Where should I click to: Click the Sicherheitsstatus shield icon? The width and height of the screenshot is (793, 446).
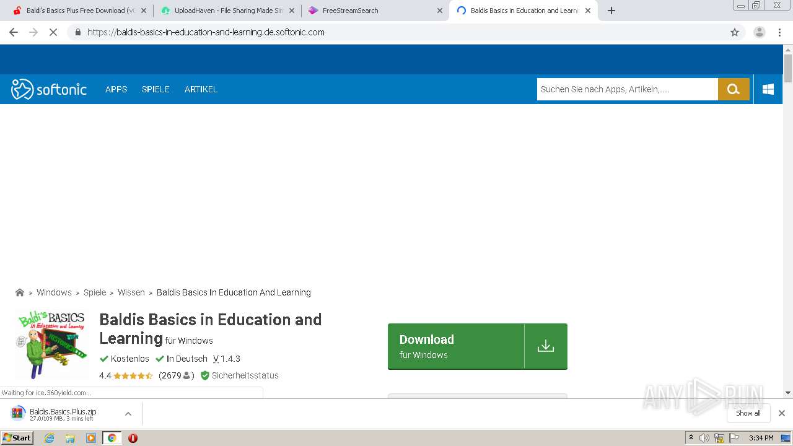click(x=205, y=375)
